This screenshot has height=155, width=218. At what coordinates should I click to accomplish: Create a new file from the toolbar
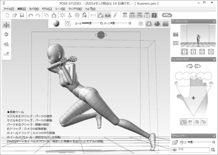[7, 15]
